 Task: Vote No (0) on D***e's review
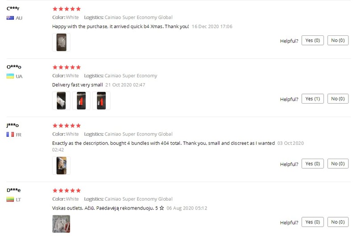[338, 222]
